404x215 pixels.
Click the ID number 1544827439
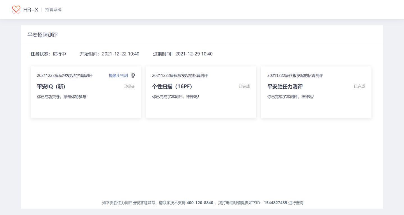[x=276, y=203]
